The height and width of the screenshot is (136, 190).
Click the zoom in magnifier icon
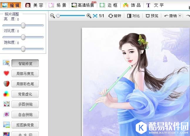click(89, 16)
